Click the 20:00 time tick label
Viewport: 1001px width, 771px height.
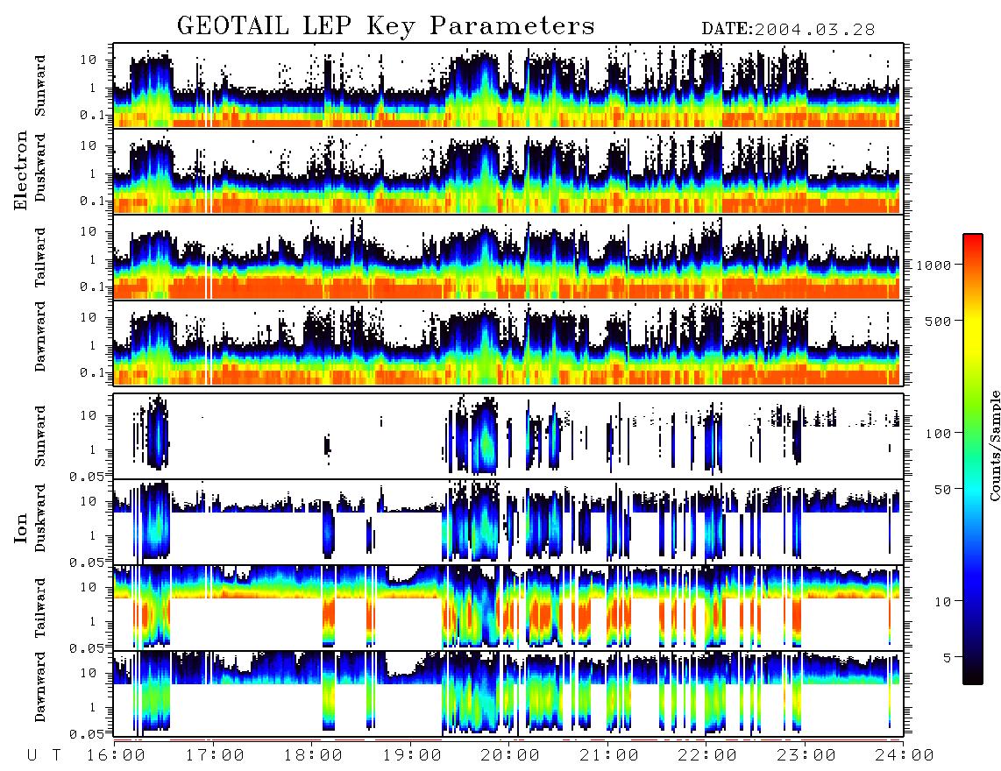coord(510,756)
